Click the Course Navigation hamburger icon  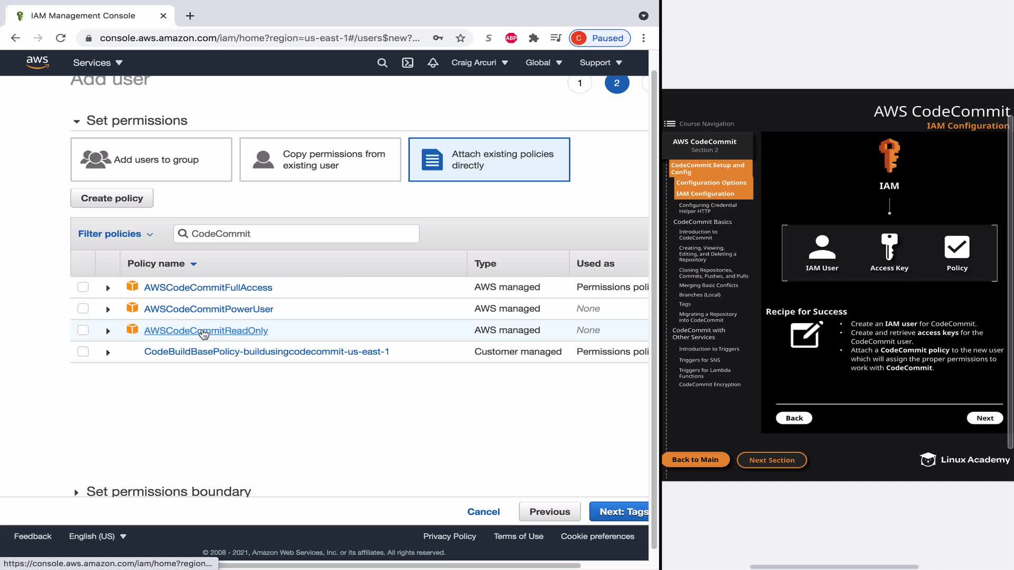[670, 123]
